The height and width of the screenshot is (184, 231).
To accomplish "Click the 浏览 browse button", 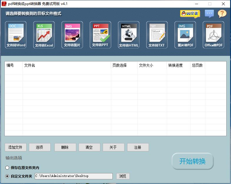I will [x=123, y=176].
